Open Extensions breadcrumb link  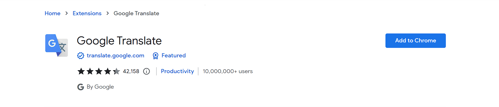87,13
